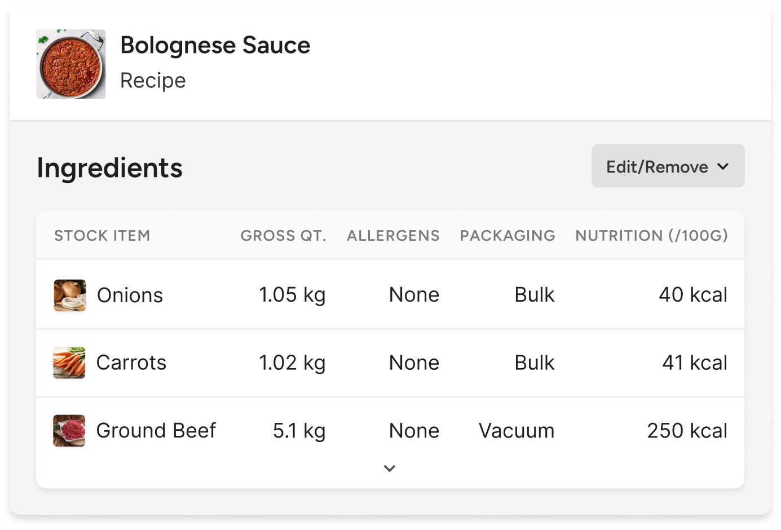
Task: Click the Onions ingredient image icon
Action: pyautogui.click(x=70, y=295)
